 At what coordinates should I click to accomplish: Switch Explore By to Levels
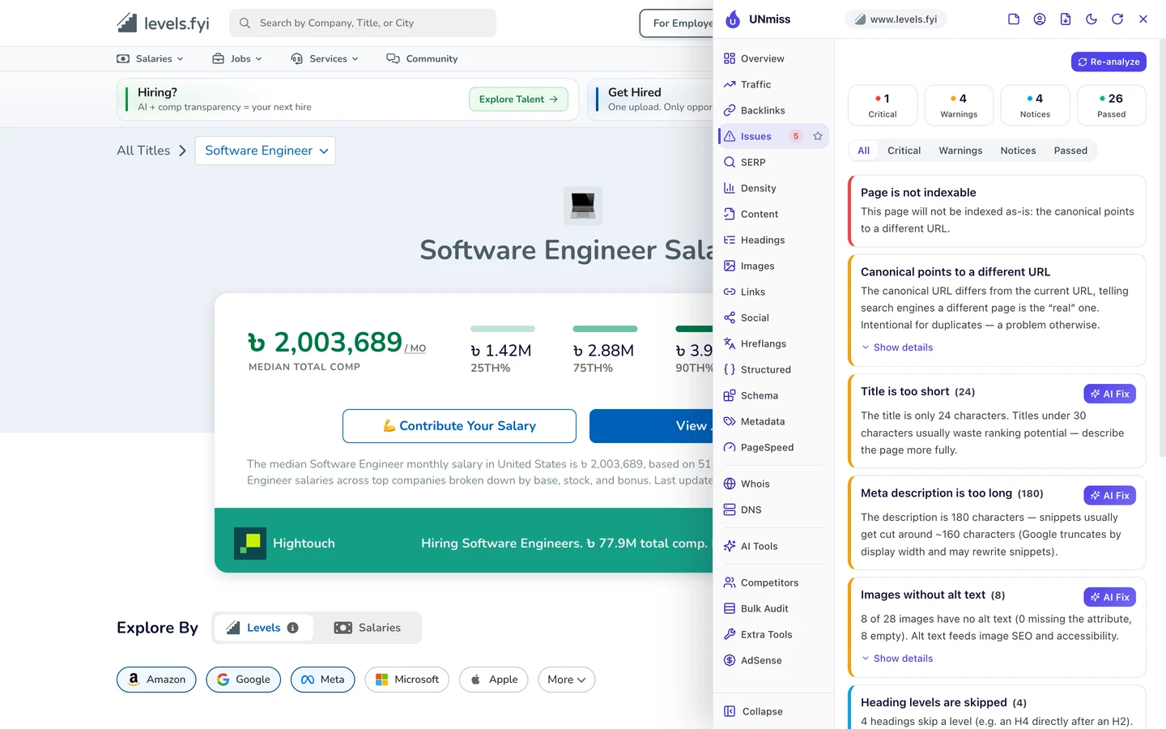(x=263, y=628)
